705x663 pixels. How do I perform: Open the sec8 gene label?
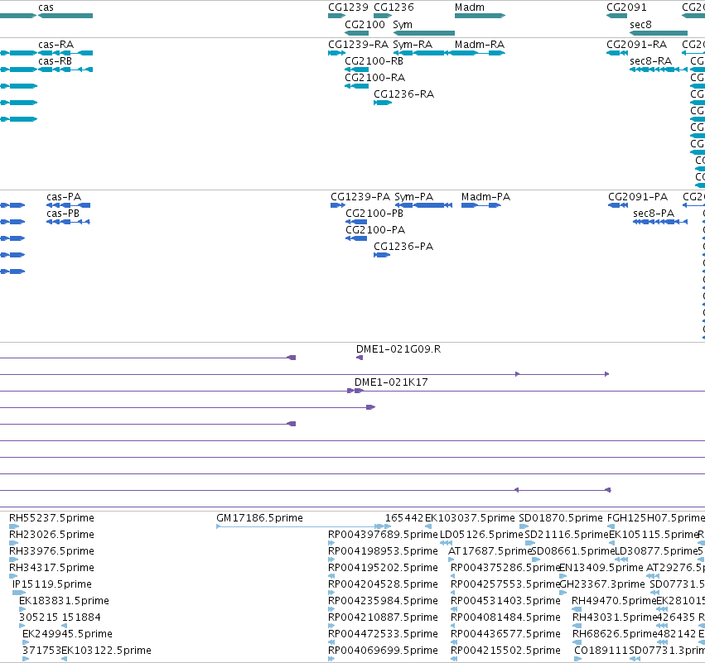(640, 25)
